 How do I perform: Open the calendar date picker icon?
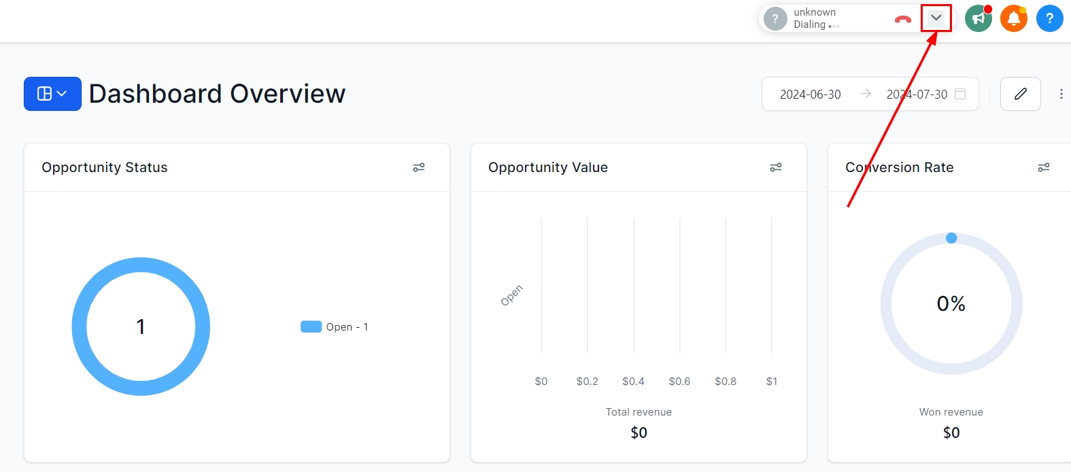pyautogui.click(x=960, y=94)
